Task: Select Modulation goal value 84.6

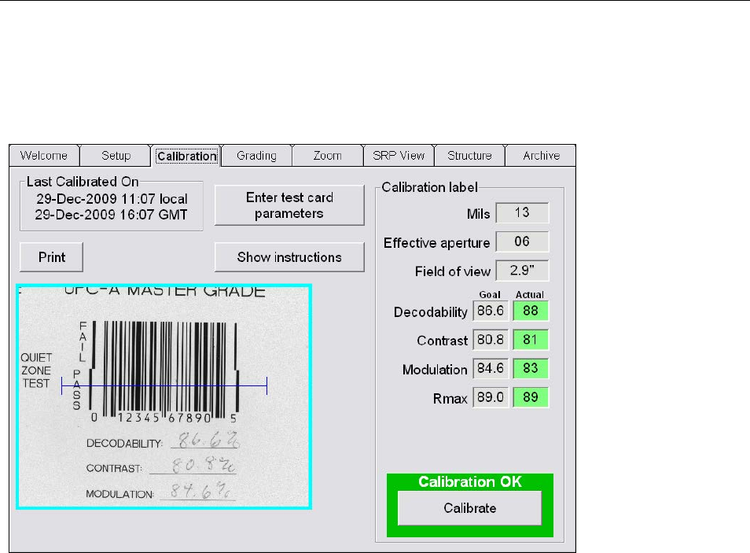Action: 491,368
